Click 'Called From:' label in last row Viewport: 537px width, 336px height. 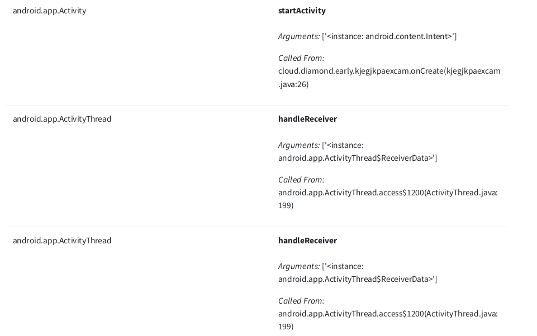pos(301,301)
